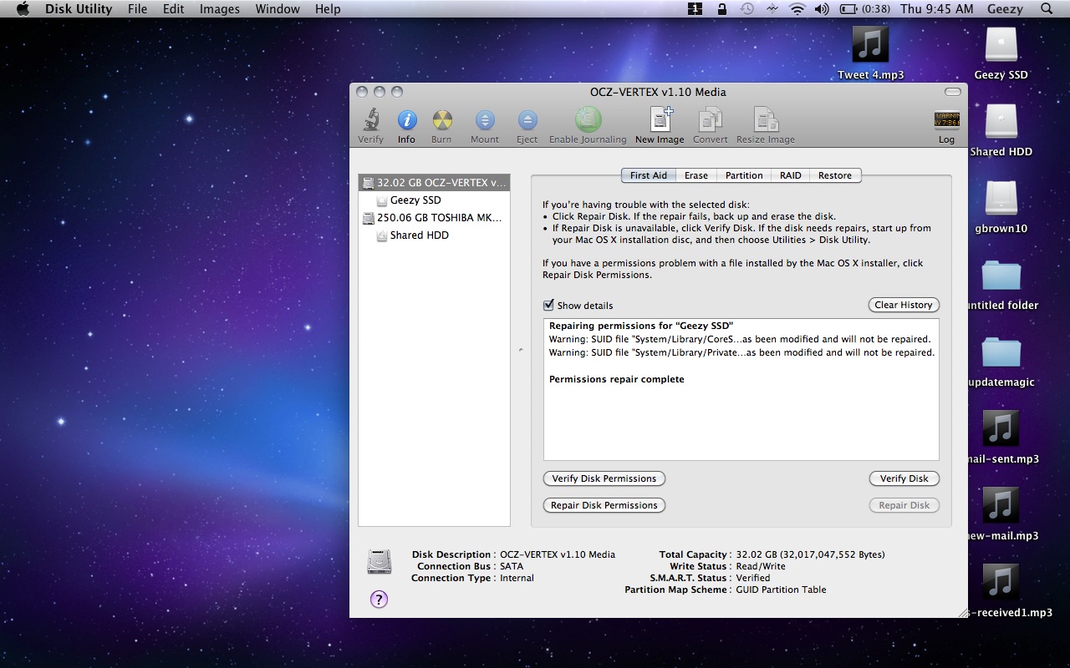Open the purple Help question mark button
The width and height of the screenshot is (1070, 668).
tap(379, 599)
